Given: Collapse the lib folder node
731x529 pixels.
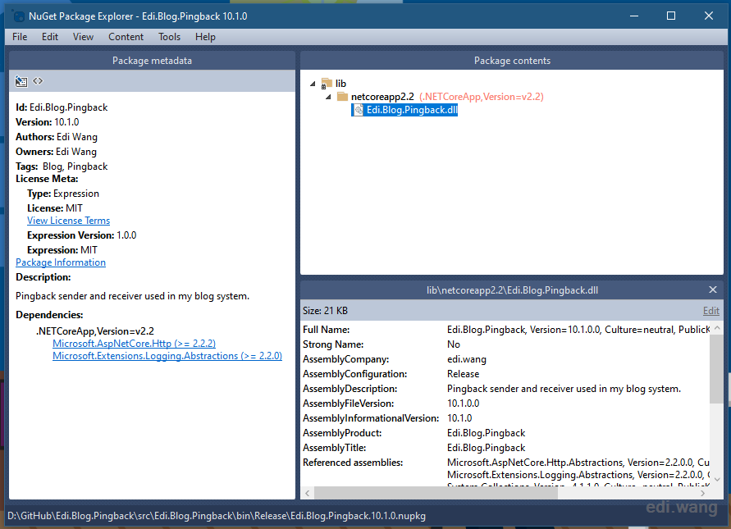Looking at the screenshot, I should (x=313, y=84).
